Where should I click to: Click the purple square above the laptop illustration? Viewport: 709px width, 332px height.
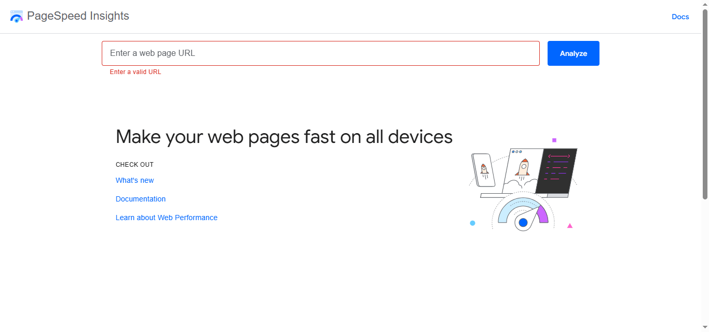click(555, 139)
